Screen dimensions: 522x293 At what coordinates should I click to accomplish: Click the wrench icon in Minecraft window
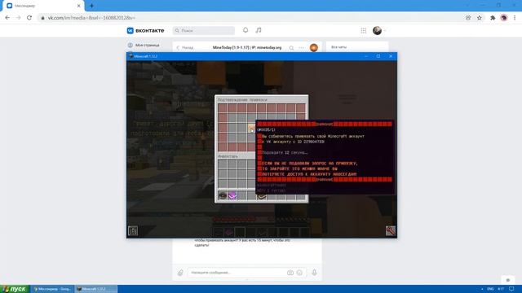390,230
